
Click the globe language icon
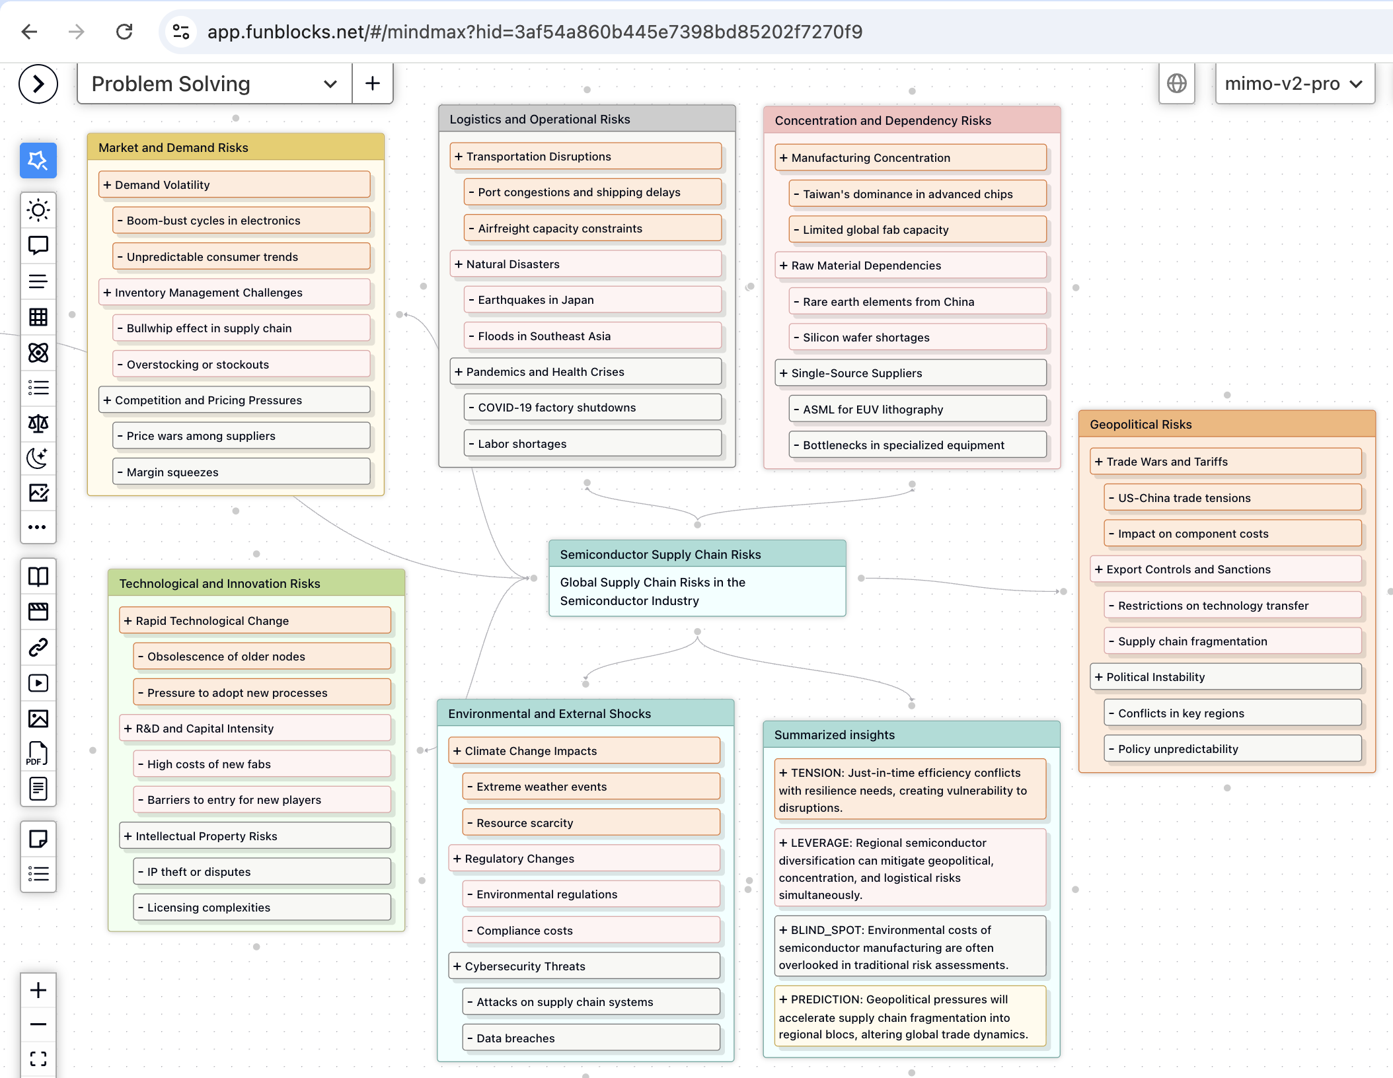tap(1176, 84)
